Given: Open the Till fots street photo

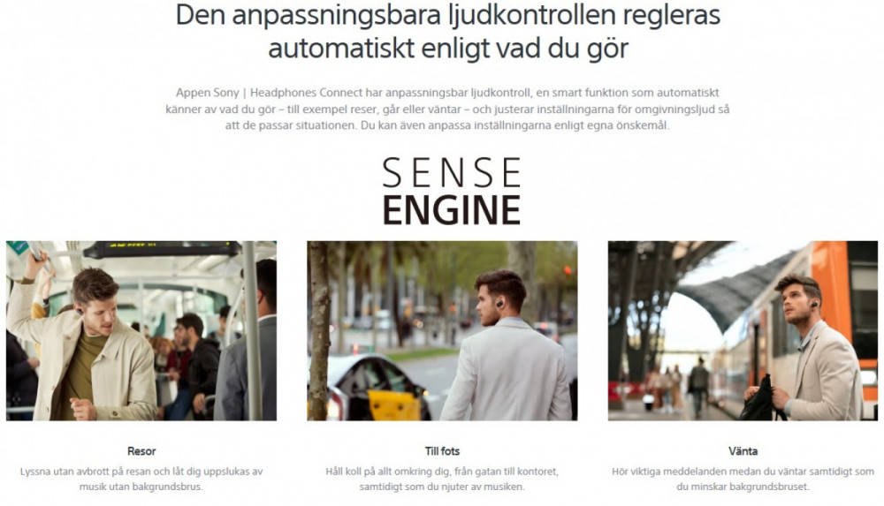Looking at the screenshot, I should [442, 331].
